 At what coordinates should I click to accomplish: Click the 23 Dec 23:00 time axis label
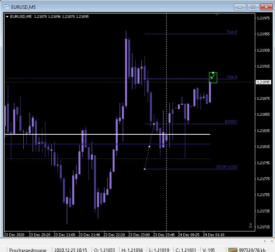coord(139,235)
